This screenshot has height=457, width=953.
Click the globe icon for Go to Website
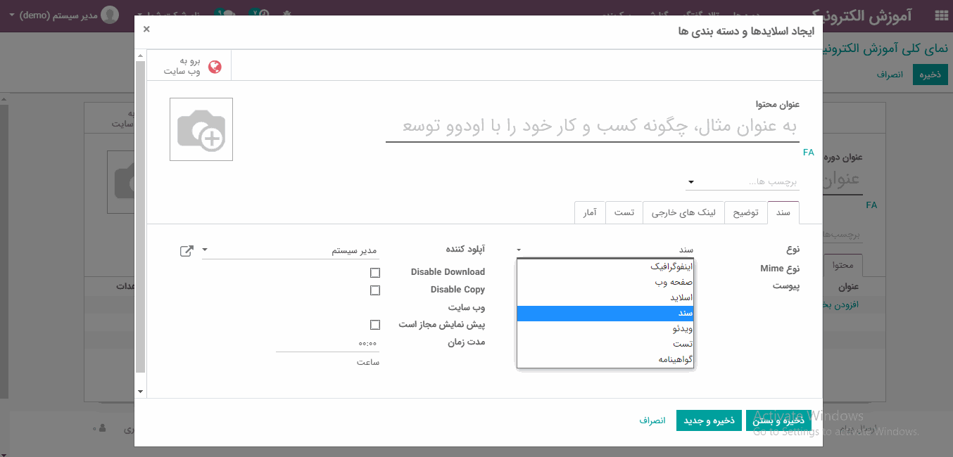(x=215, y=67)
